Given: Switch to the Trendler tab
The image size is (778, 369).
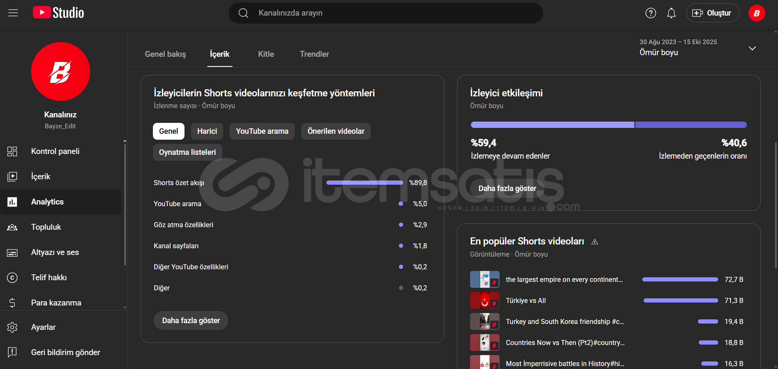Looking at the screenshot, I should (x=314, y=54).
